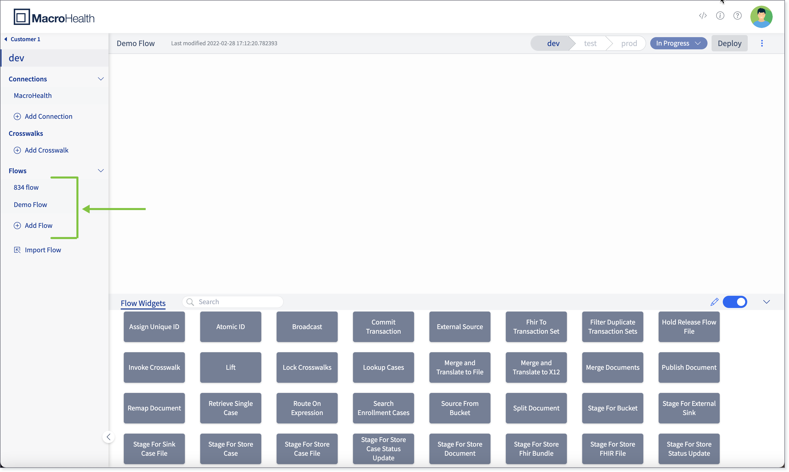The height and width of the screenshot is (472, 789).
Task: Select the Atomic ID widget
Action: click(231, 327)
